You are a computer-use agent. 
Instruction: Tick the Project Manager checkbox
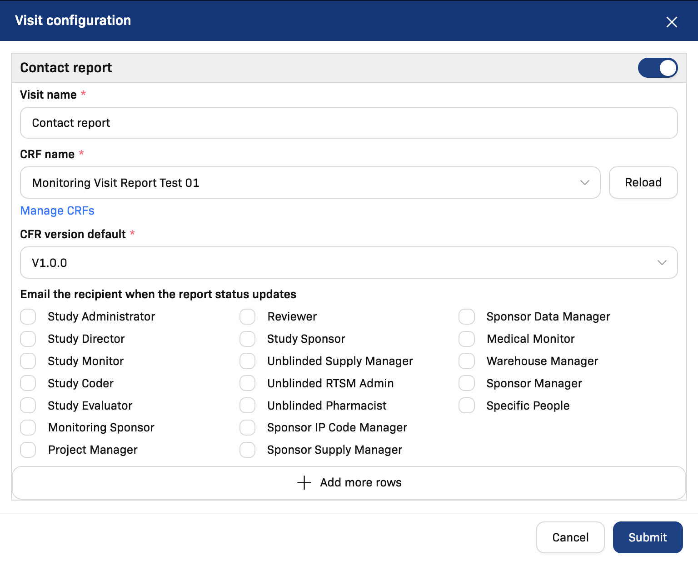click(x=28, y=450)
